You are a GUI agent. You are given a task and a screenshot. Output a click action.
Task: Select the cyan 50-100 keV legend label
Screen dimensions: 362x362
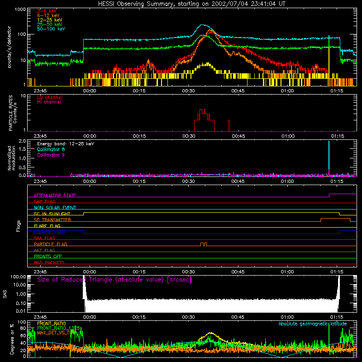pyautogui.click(x=51, y=29)
